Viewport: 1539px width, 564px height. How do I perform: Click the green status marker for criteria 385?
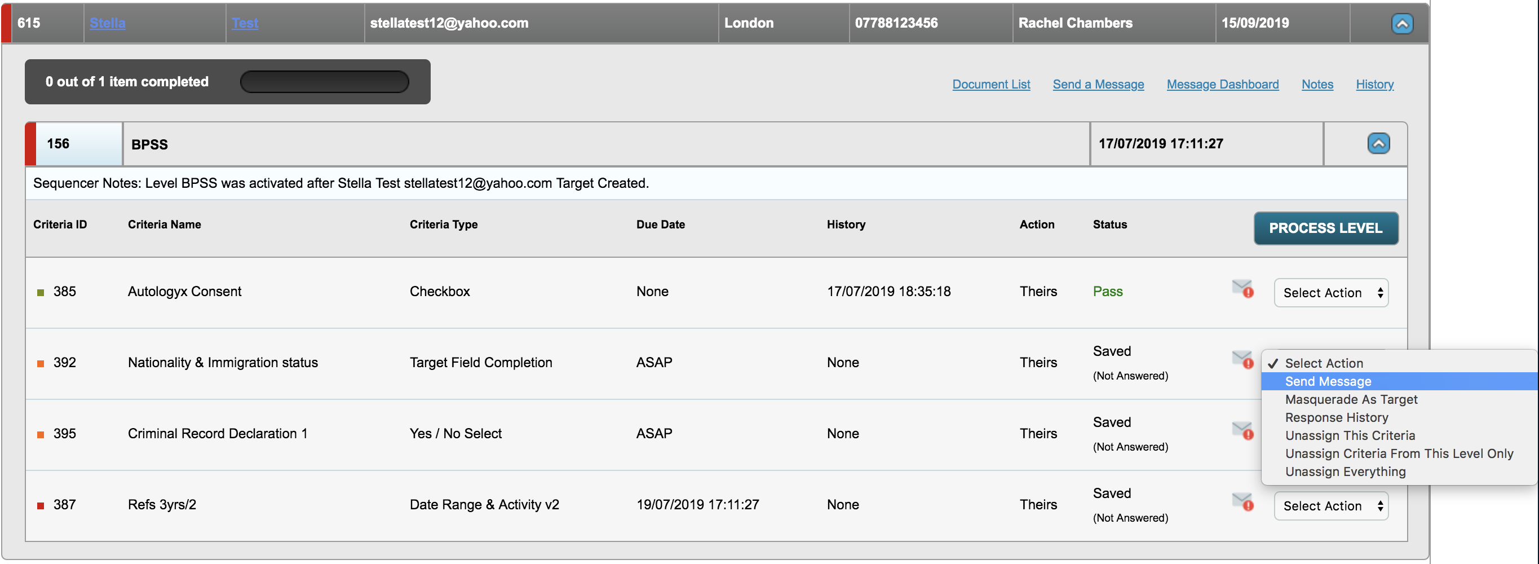[x=41, y=292]
